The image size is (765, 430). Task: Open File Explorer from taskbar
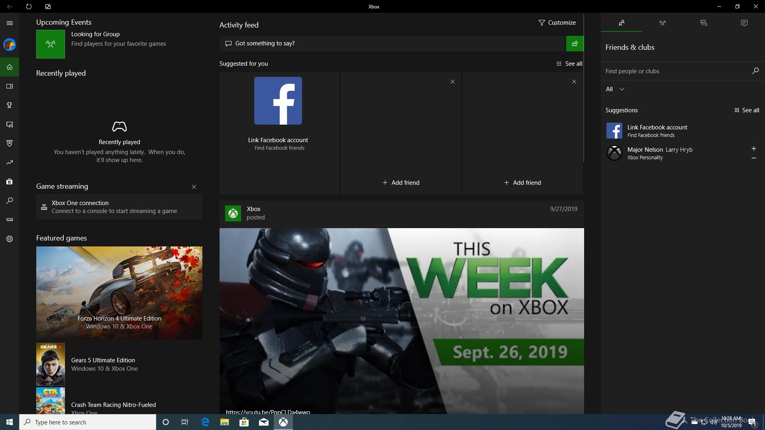224,422
